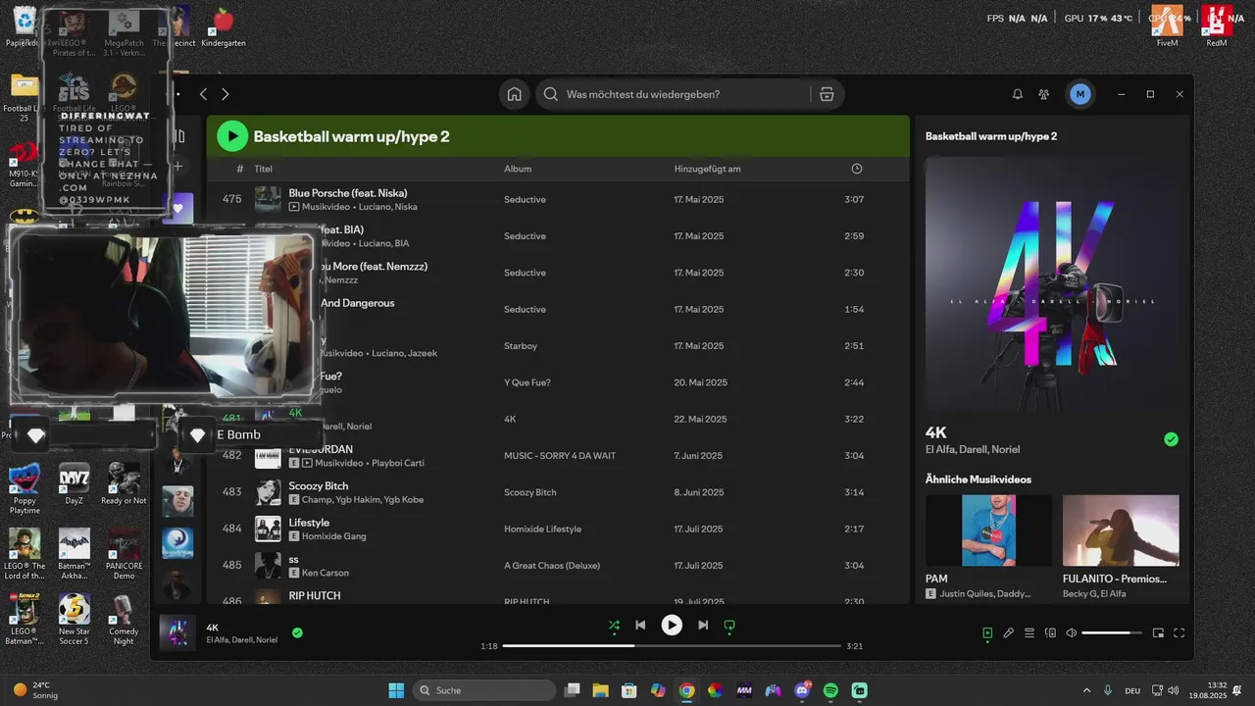This screenshot has width=1255, height=706.
Task: Open Liked Songs heart tile in sidebar
Action: (x=177, y=208)
